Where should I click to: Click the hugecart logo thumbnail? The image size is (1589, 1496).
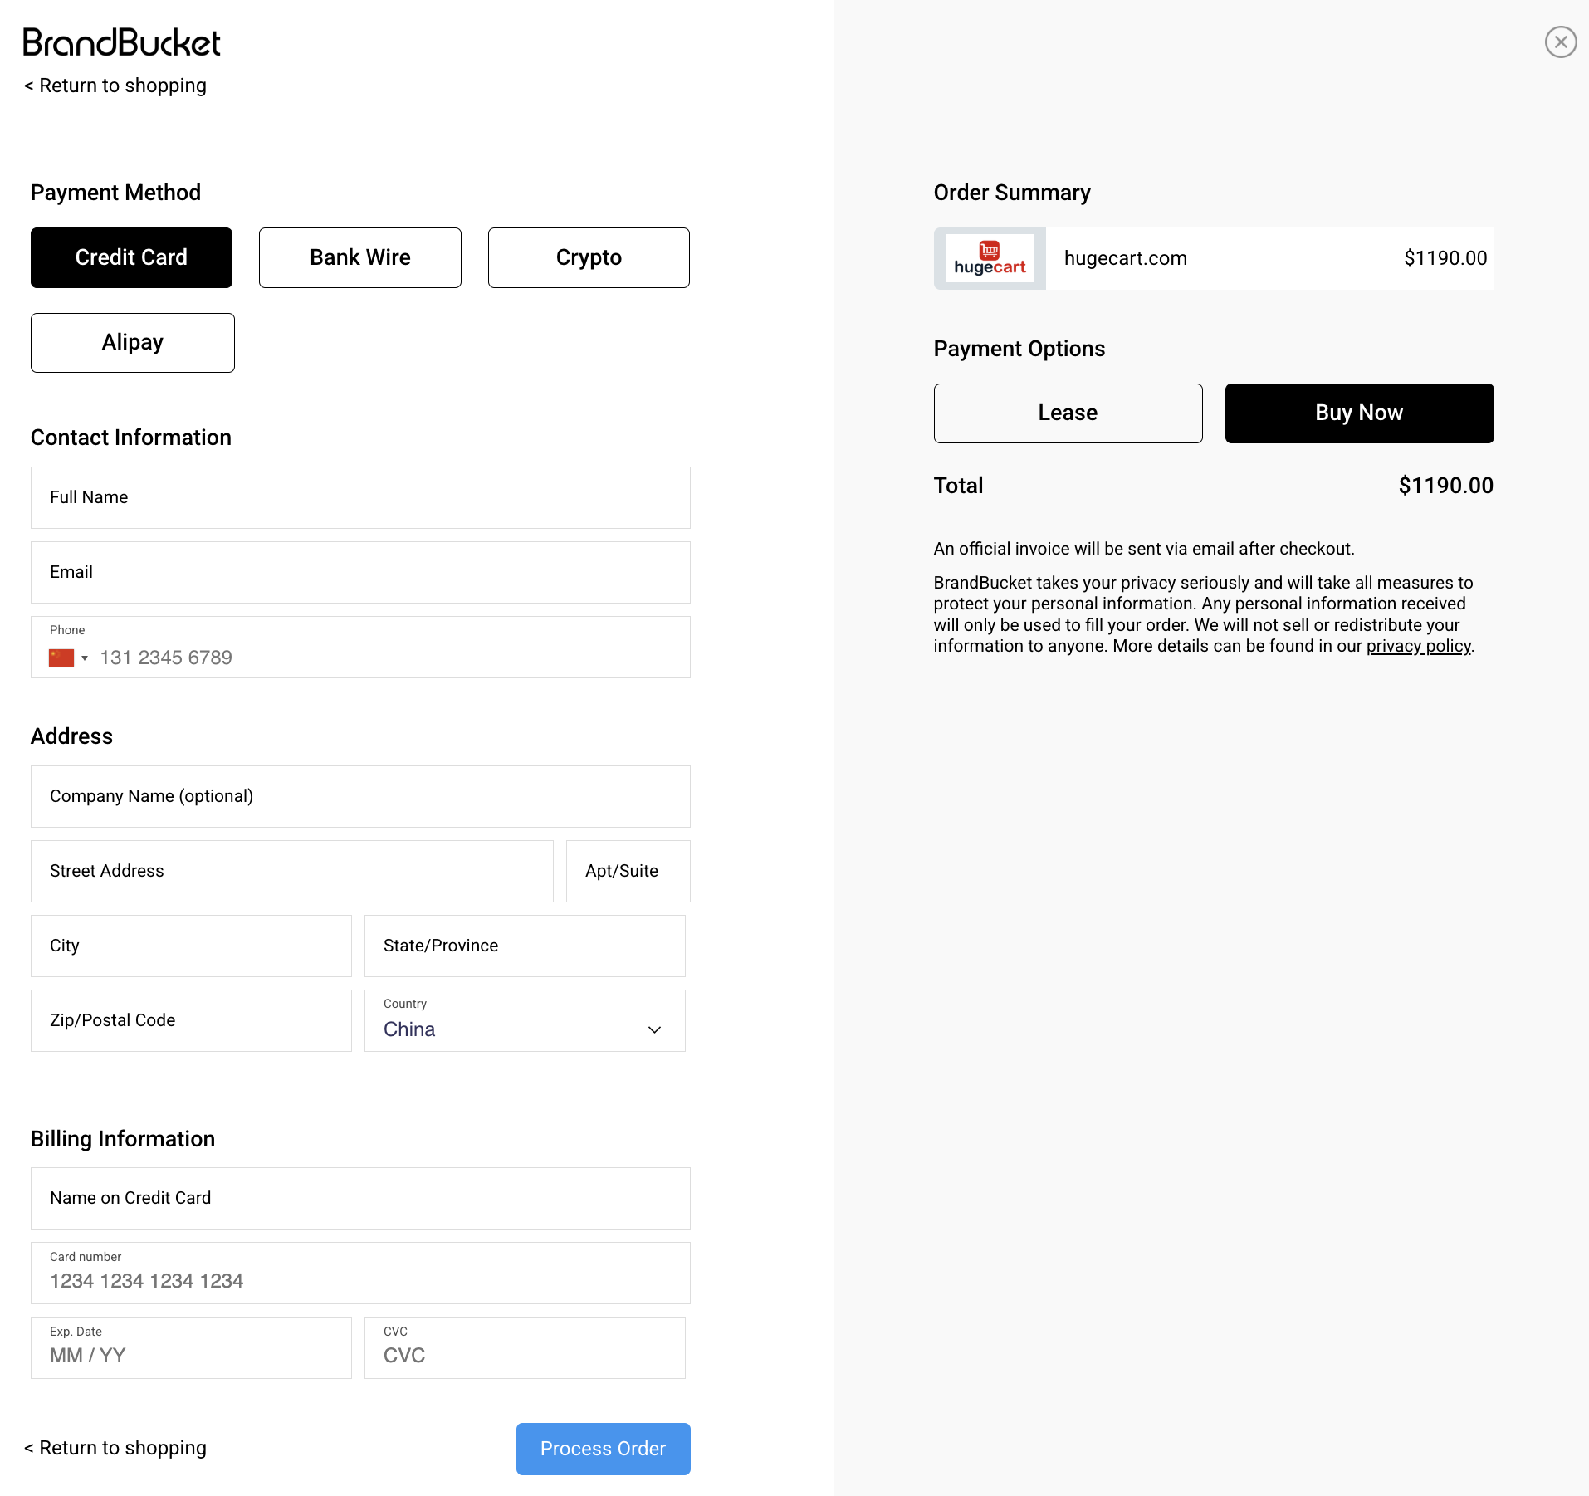pos(990,258)
